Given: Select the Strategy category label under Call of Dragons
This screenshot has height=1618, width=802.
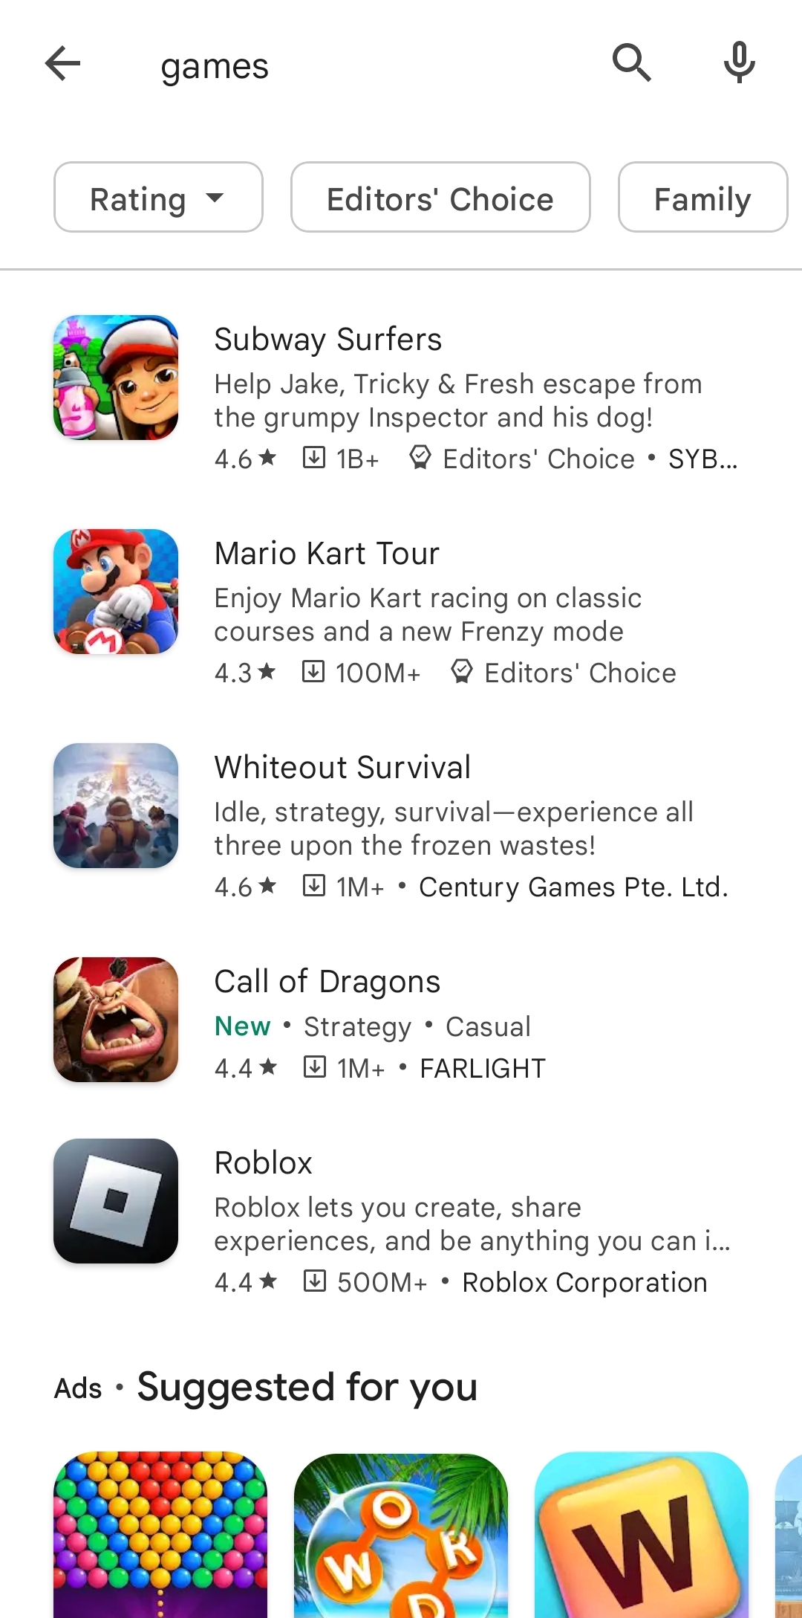Looking at the screenshot, I should point(357,1026).
